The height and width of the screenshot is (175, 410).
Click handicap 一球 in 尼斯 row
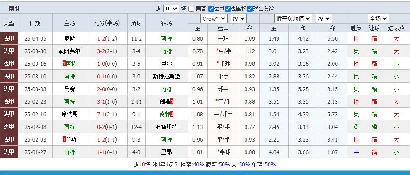click(223, 39)
